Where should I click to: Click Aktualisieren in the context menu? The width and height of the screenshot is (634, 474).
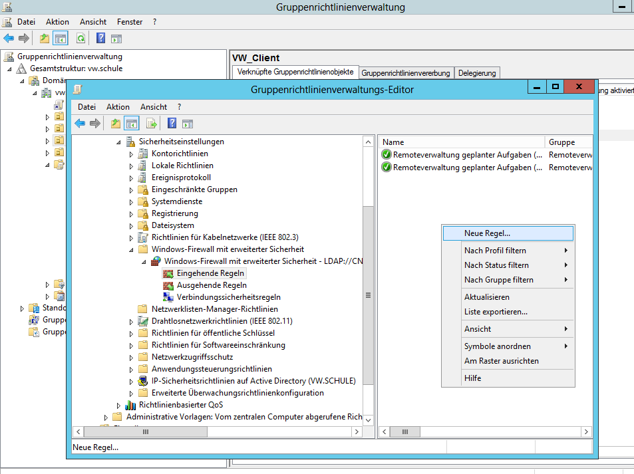click(486, 297)
